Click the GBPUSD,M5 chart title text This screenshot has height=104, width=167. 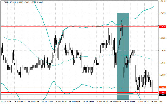click(x=10, y=2)
